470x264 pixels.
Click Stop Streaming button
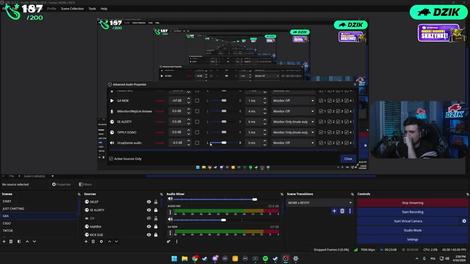click(x=412, y=203)
